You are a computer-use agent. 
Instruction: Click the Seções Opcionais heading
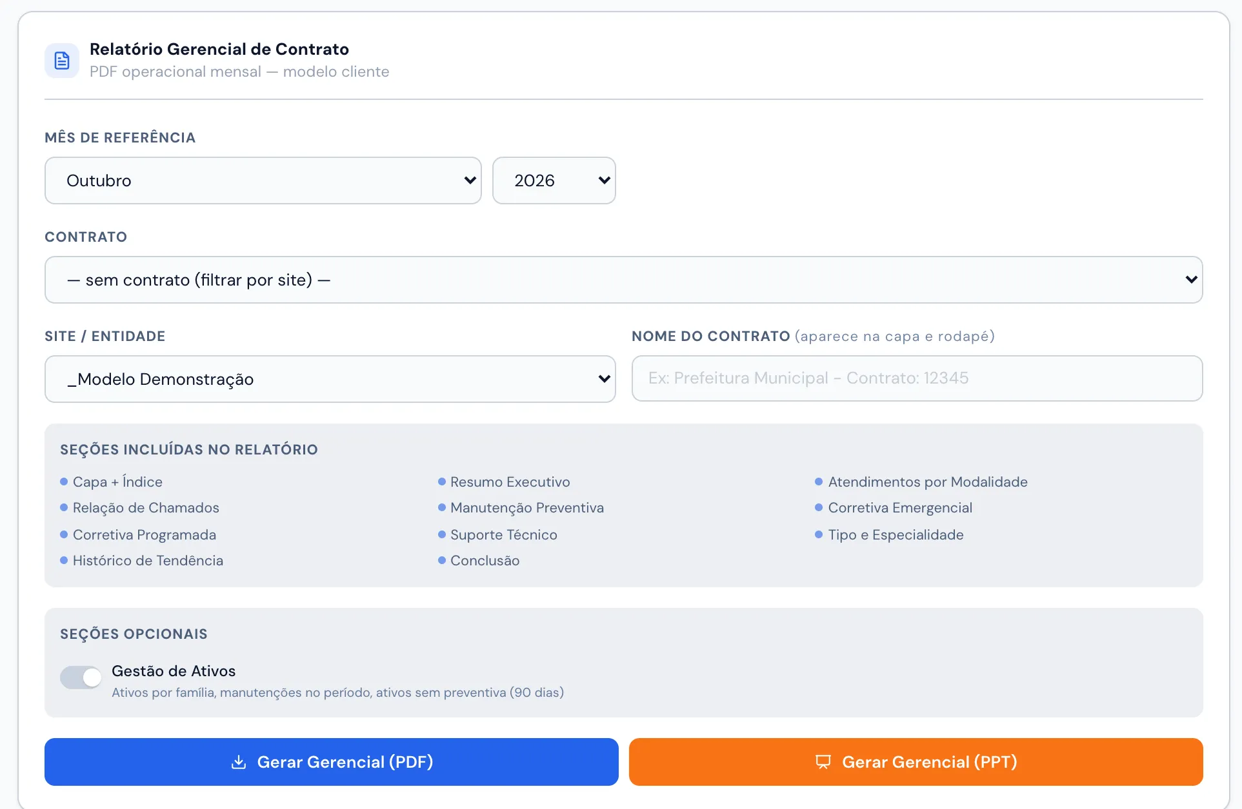click(x=134, y=634)
